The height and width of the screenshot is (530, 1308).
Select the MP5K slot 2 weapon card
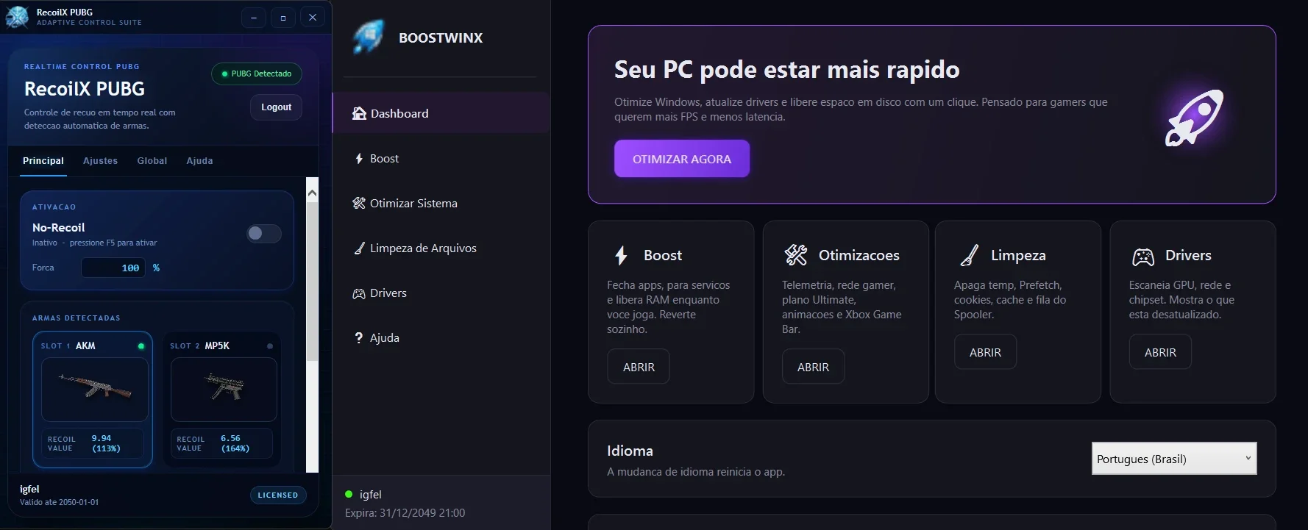click(x=222, y=400)
